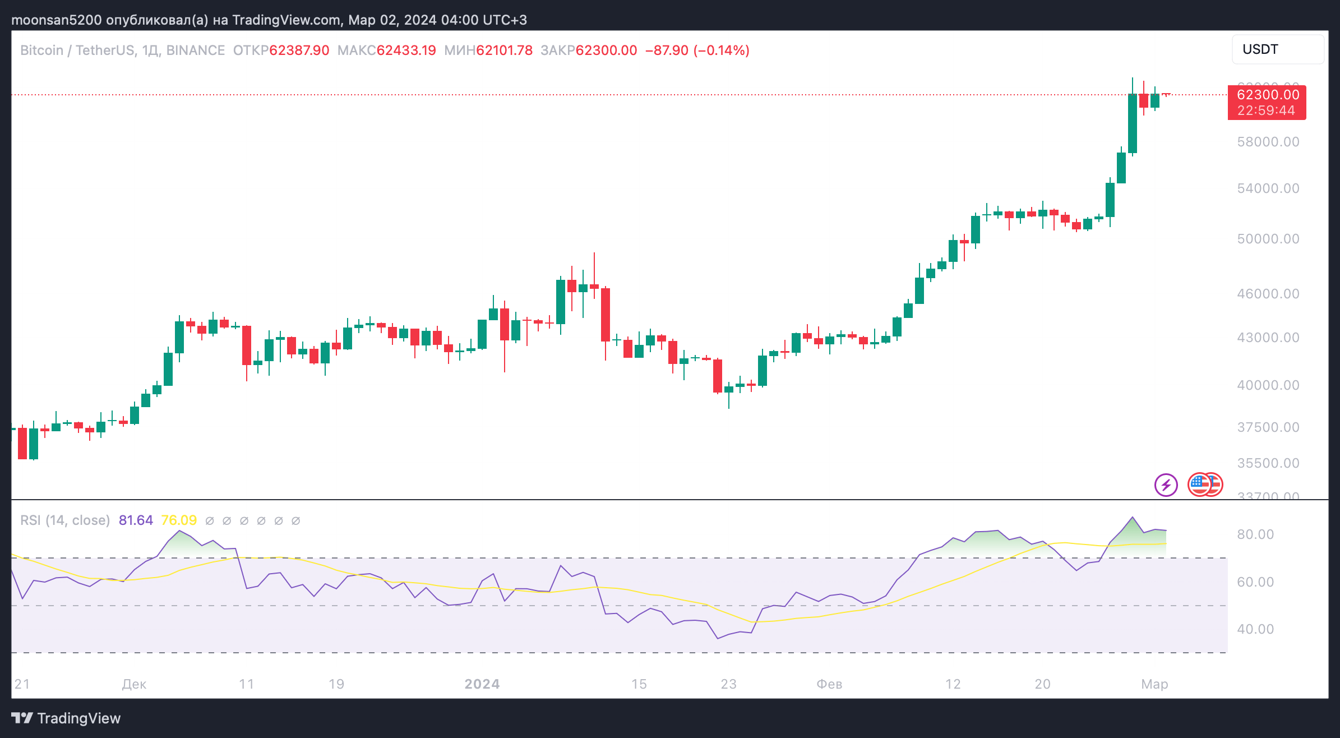1340x738 pixels.
Task: Click the US flag economic event icon
Action: coord(1200,485)
